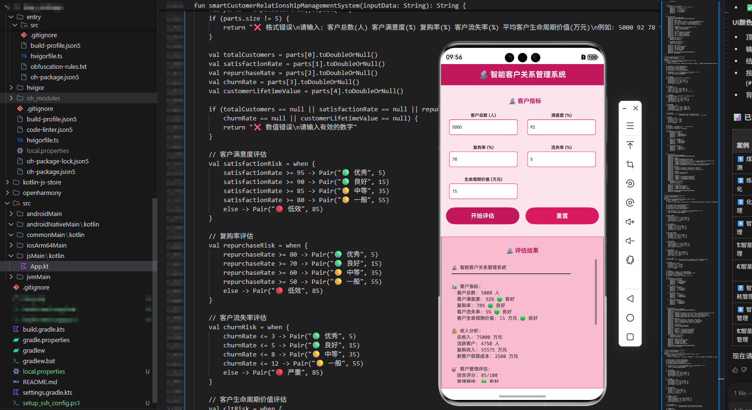Expand the hvigor folder
This screenshot has width=752, height=410.
point(11,87)
